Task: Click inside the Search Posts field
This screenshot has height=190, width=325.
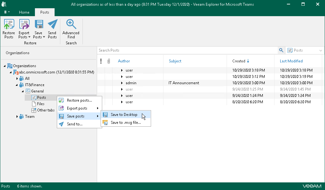Action: [x=187, y=50]
